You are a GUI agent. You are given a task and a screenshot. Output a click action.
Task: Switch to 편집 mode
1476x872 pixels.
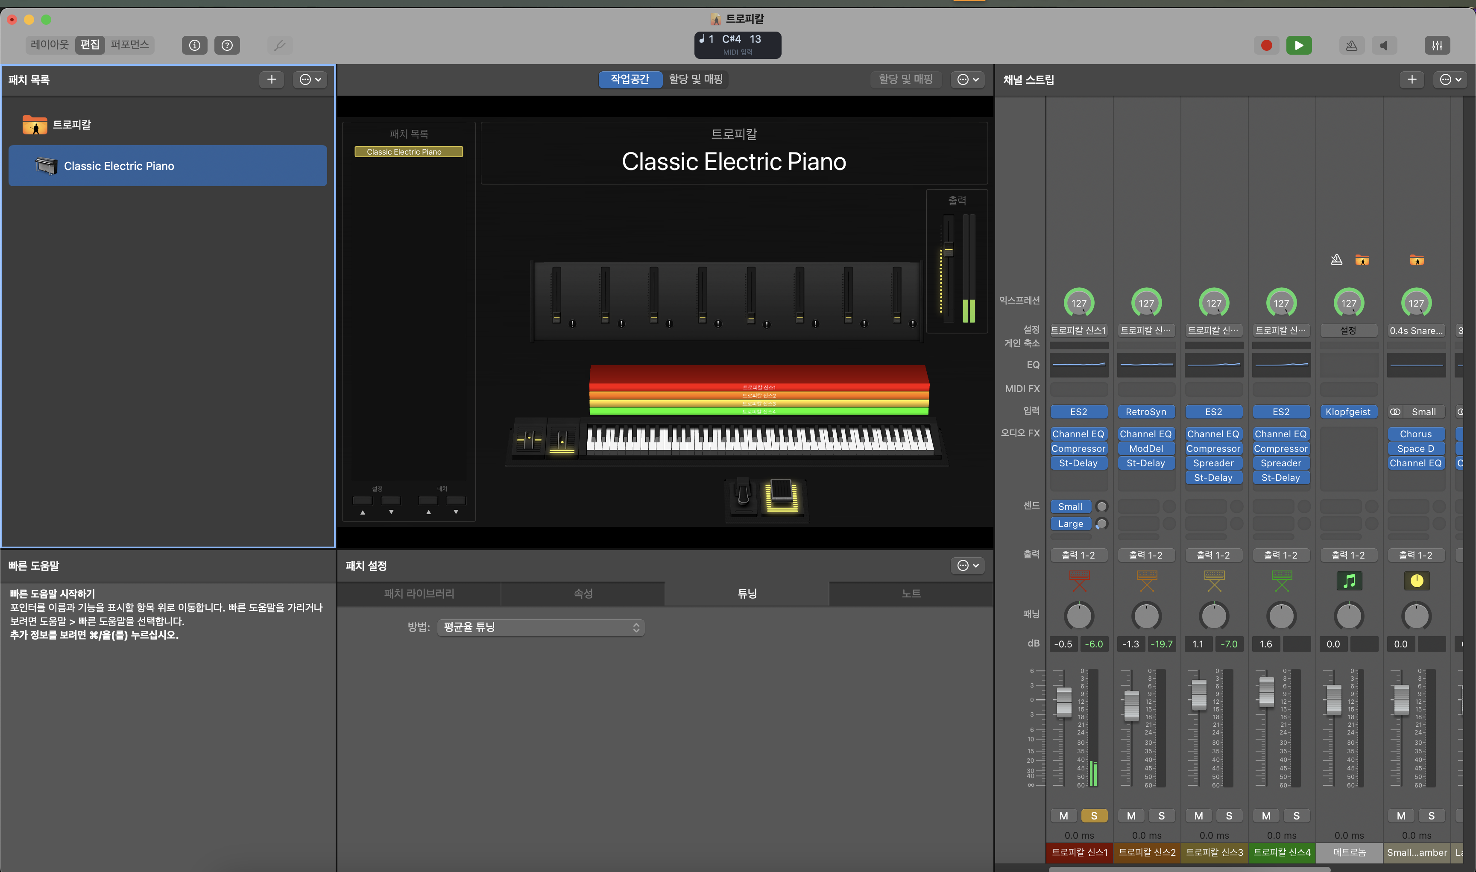click(x=90, y=45)
